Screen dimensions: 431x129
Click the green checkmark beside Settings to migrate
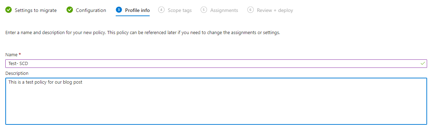pyautogui.click(x=8, y=10)
